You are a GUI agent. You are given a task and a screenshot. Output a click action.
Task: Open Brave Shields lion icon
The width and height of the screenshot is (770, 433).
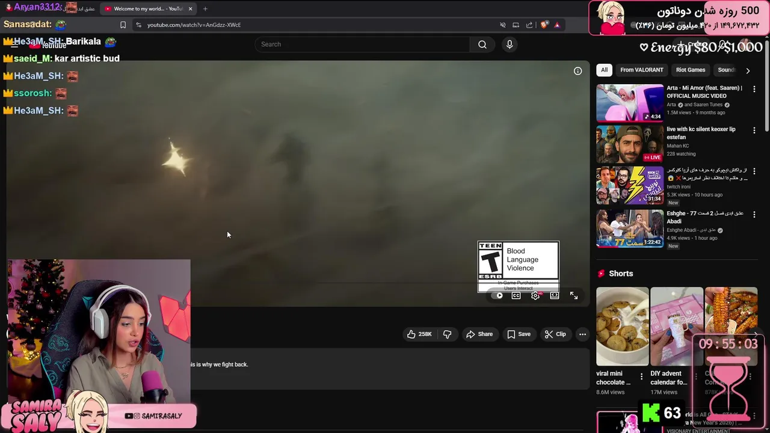544,25
